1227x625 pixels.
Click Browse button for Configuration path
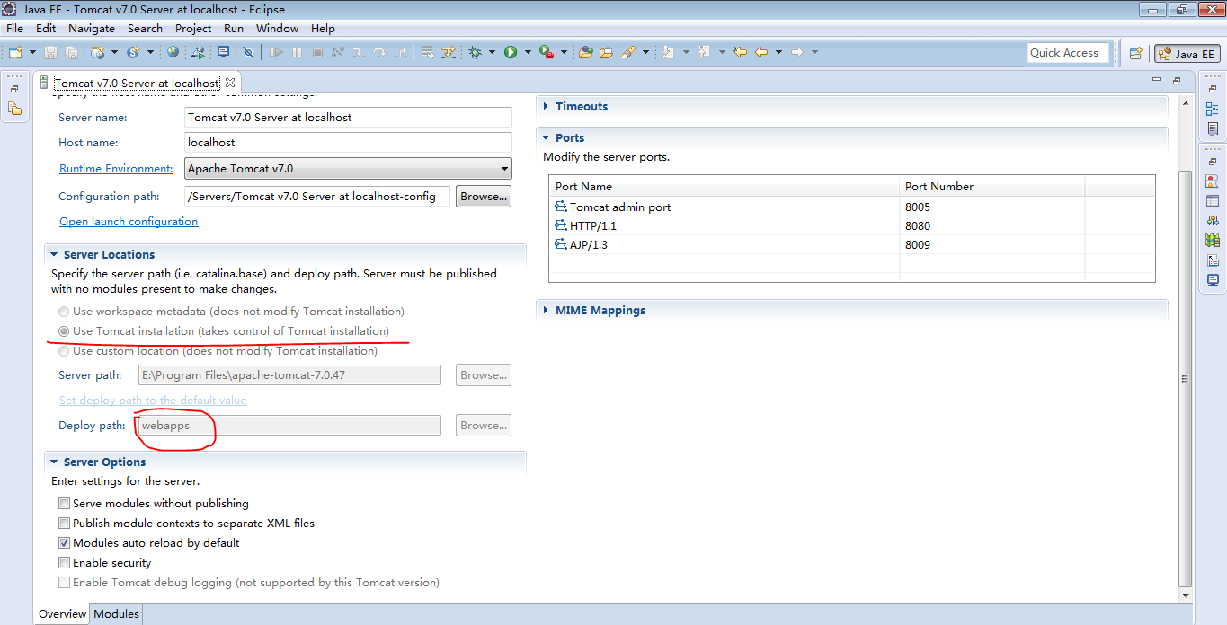(484, 197)
